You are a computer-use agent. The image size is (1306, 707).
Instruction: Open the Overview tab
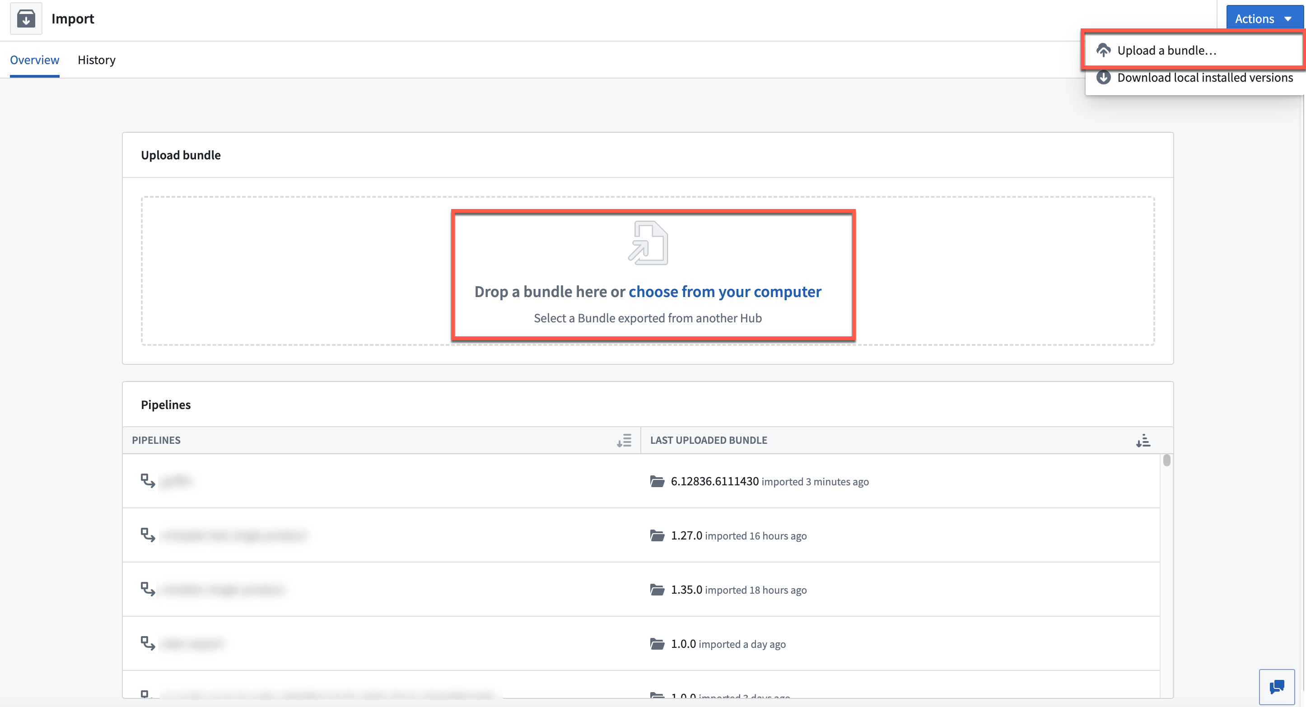coord(34,60)
